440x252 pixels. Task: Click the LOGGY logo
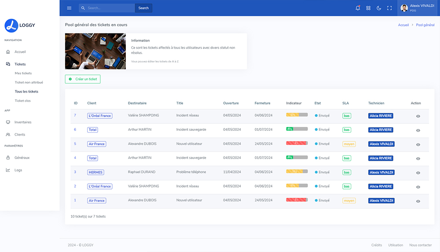coord(20,25)
